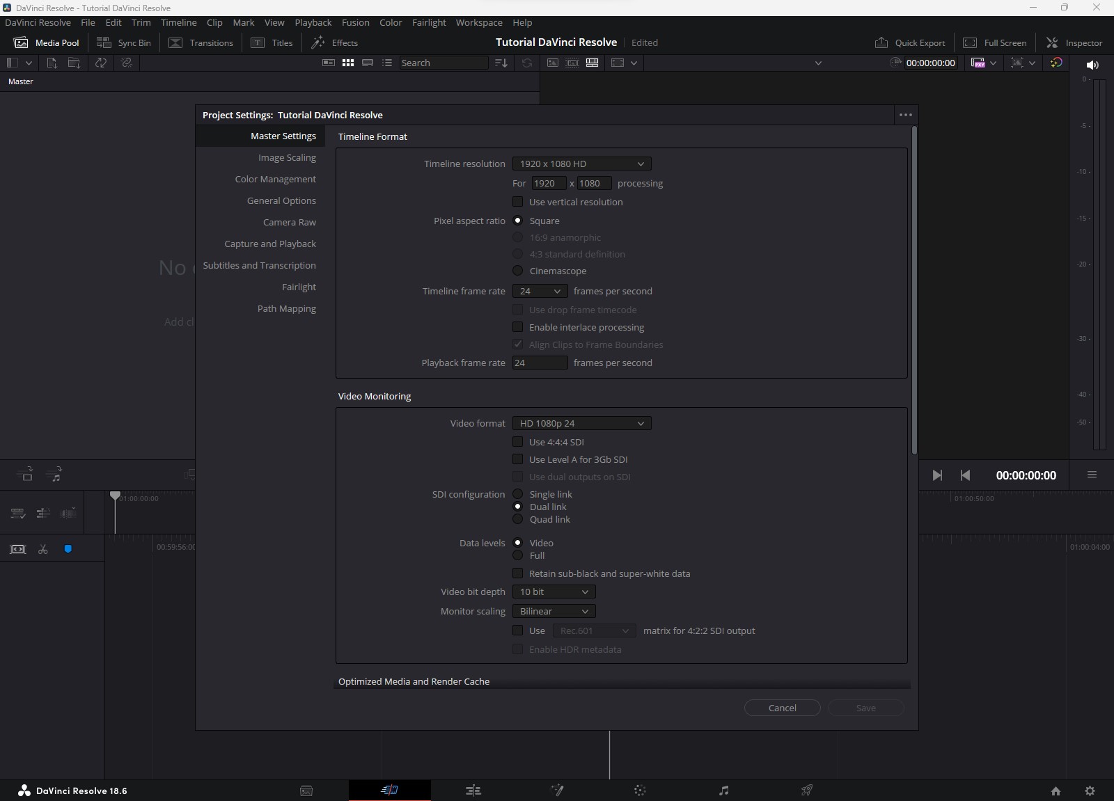Open the Deliver rocket page

(x=807, y=790)
